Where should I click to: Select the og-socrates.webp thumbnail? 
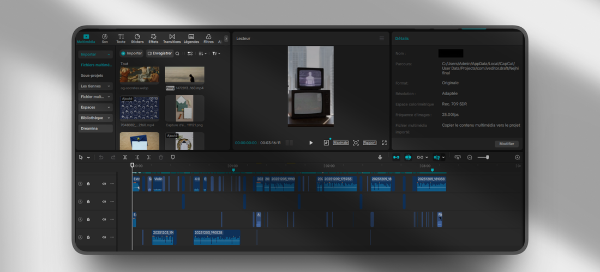point(140,75)
